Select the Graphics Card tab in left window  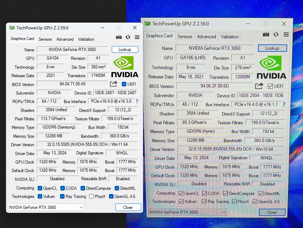pyautogui.click(x=22, y=39)
